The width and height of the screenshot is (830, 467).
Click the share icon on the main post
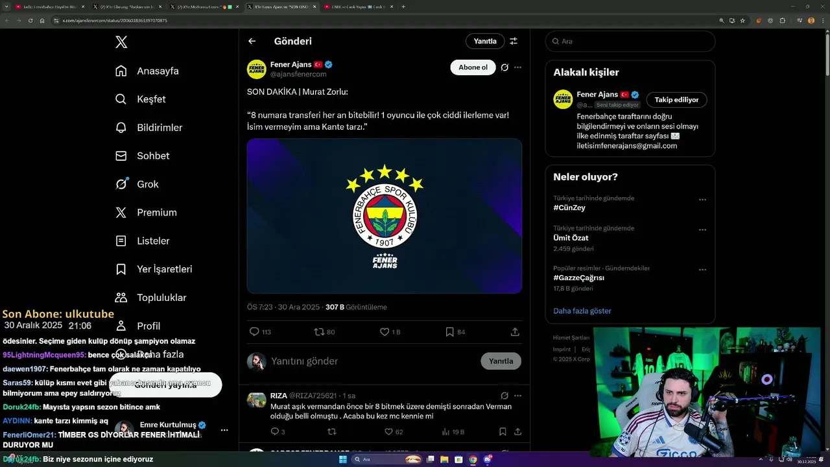tap(515, 332)
